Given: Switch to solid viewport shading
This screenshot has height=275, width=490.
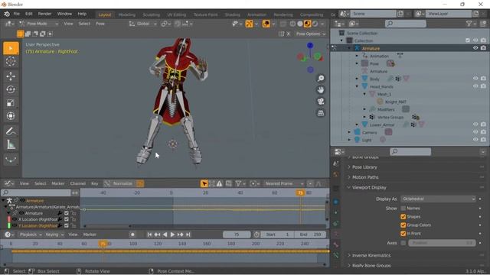Looking at the screenshot, I should click(300, 24).
